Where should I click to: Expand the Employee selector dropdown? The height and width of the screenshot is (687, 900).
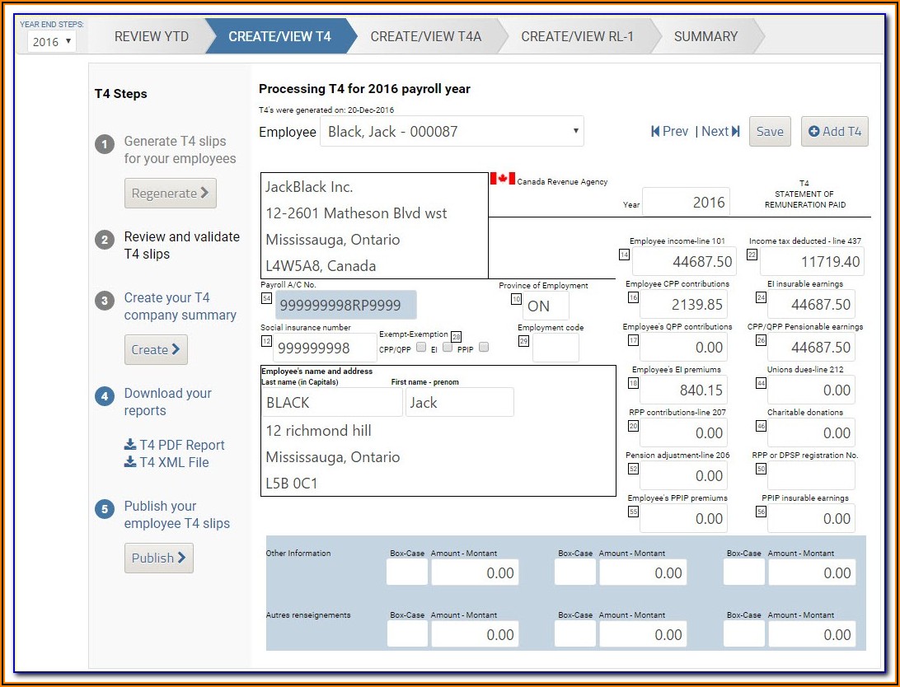pyautogui.click(x=452, y=132)
